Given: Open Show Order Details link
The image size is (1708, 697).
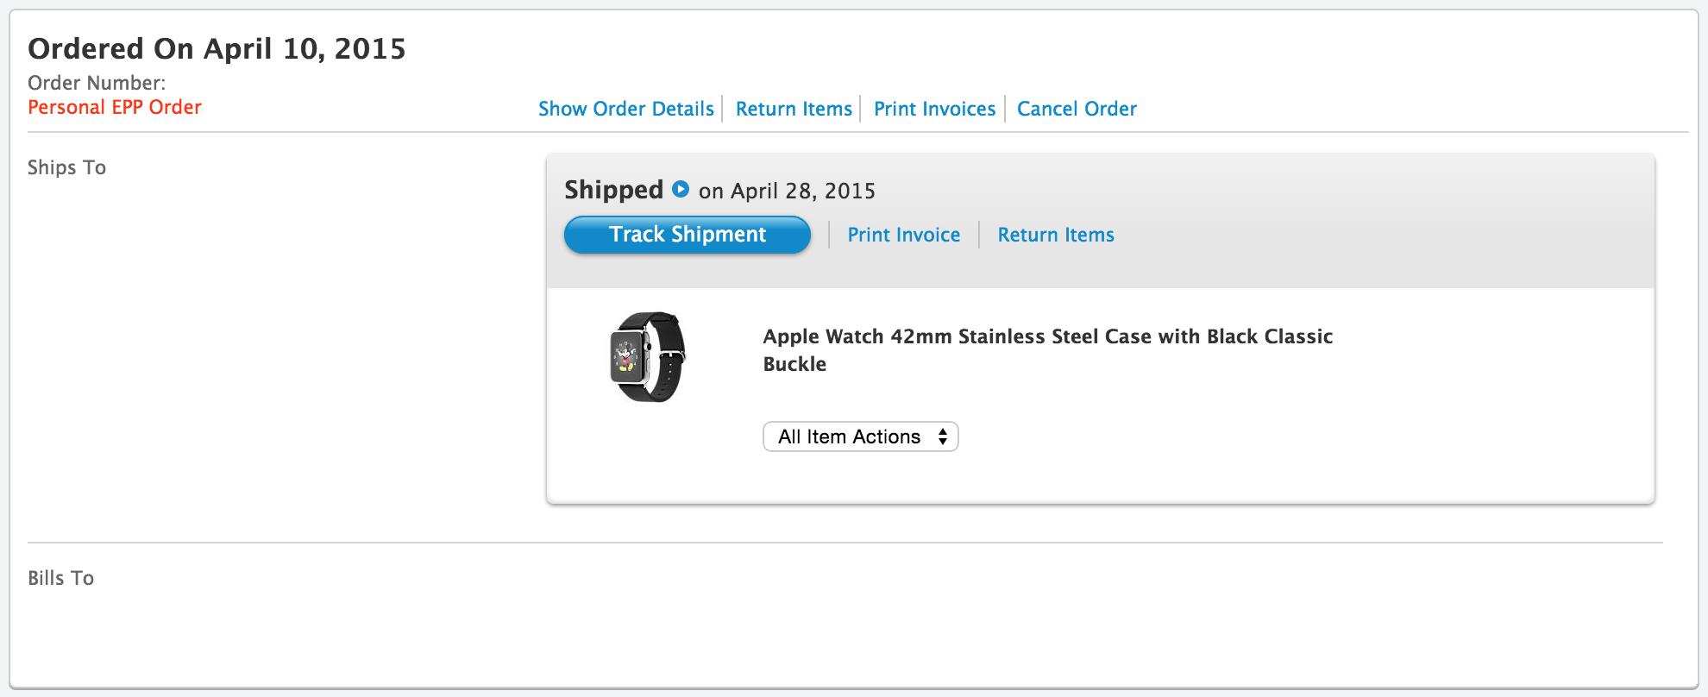Looking at the screenshot, I should [625, 109].
